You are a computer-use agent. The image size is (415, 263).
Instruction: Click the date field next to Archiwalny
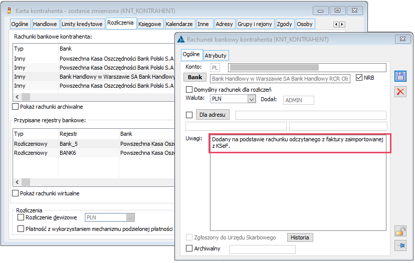[262, 249]
